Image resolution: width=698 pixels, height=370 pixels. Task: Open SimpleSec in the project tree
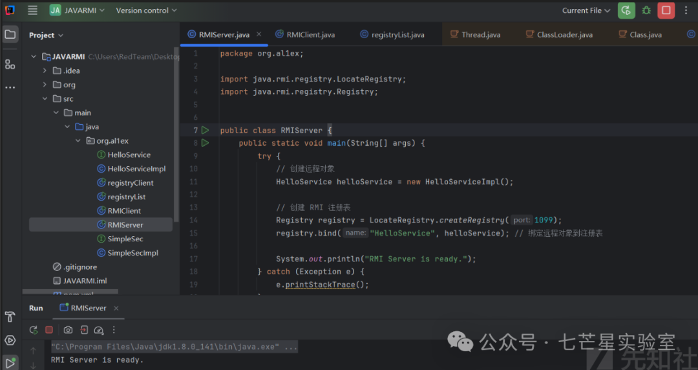pos(120,239)
